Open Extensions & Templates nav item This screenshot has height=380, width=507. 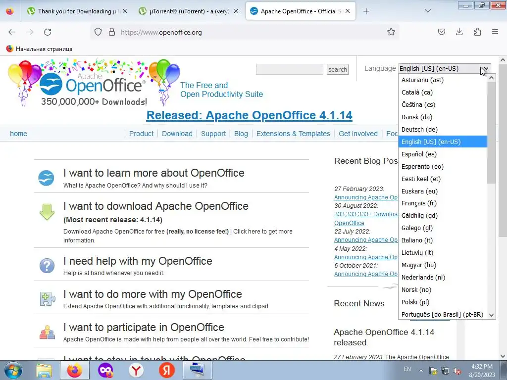[x=293, y=134]
